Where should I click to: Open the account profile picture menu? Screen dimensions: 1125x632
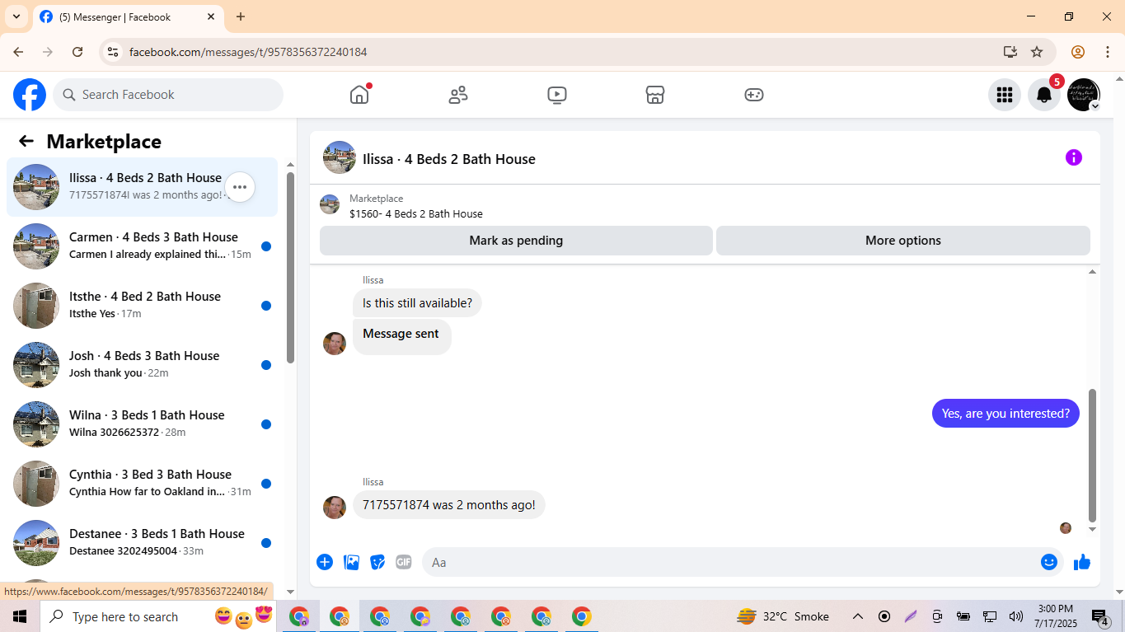1084,95
